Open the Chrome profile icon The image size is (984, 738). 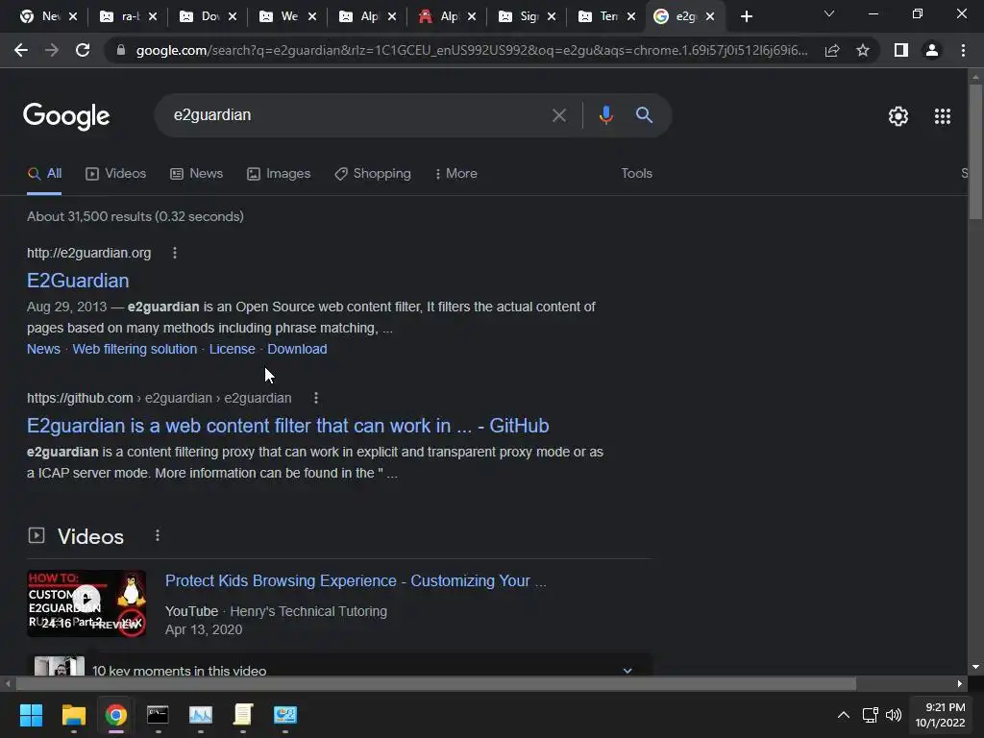(932, 50)
